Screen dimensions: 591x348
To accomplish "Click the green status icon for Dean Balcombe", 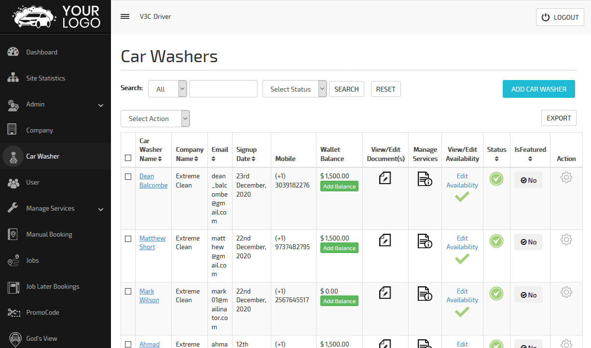I will pos(496,179).
